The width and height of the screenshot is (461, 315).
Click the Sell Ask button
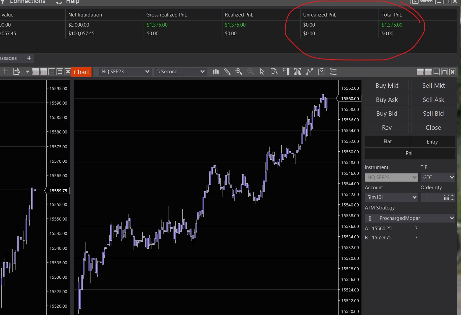[x=433, y=100]
